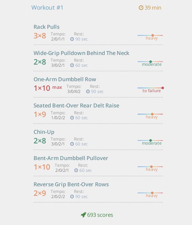Viewport: 192px width, 225px height.
Task: Open the Rack Pulls exercise
Action: [x=47, y=27]
